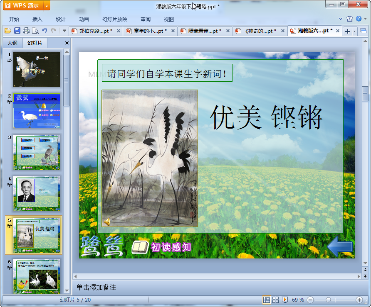Open the 幻灯片放映 menu

coord(115,19)
